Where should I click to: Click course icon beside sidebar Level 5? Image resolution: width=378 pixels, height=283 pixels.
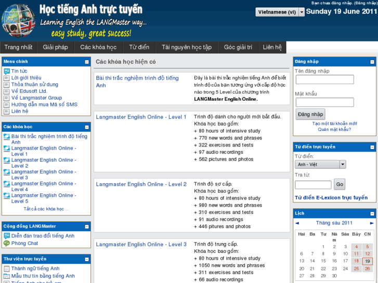point(7,196)
